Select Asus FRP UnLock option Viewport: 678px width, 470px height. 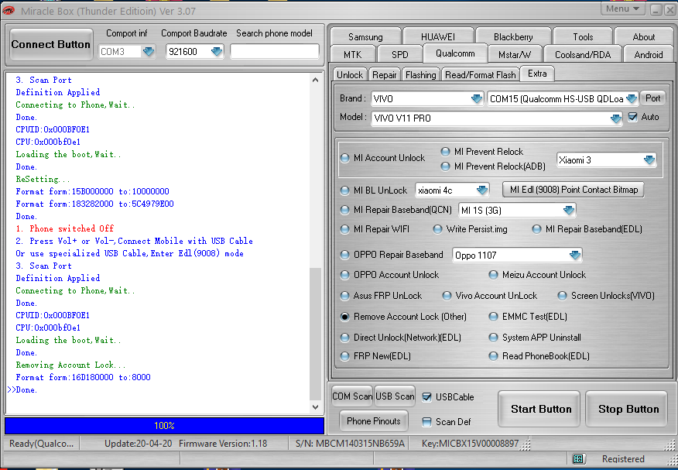pyautogui.click(x=344, y=296)
